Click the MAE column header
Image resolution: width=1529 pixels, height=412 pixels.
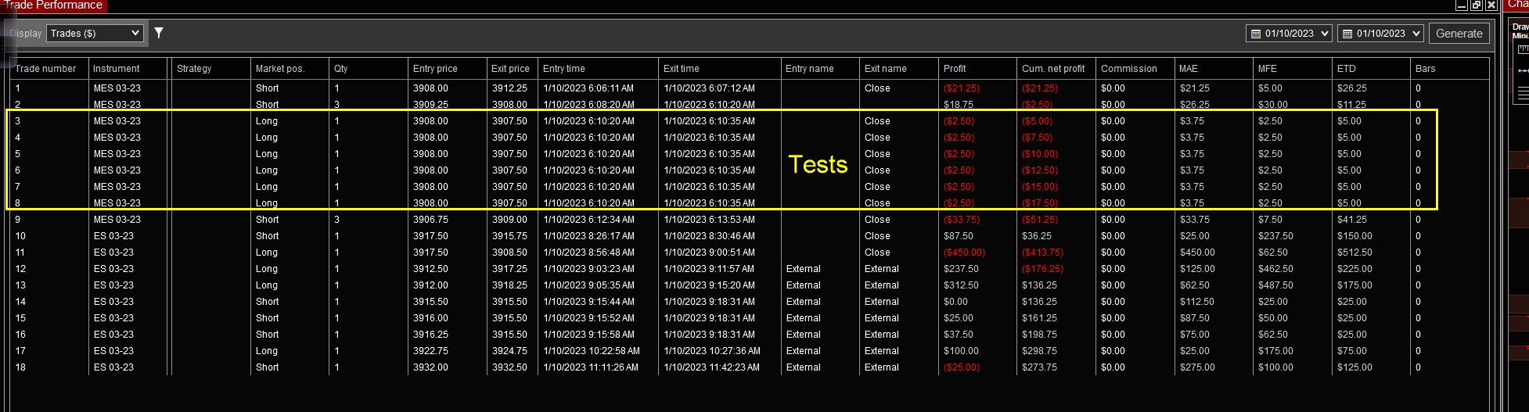click(1189, 69)
